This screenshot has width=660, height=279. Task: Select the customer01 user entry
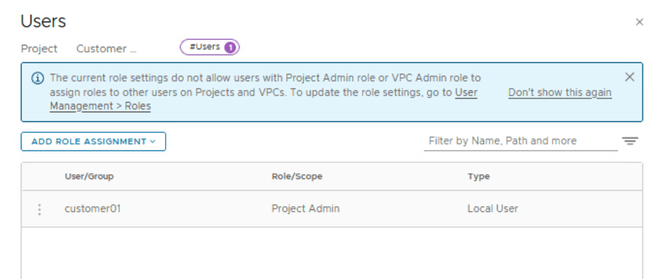[x=92, y=209]
